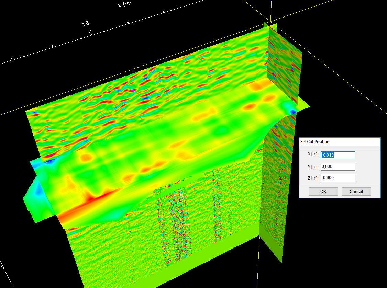The height and width of the screenshot is (288, 387).
Task: Click the X [m] input field
Action: 338,155
